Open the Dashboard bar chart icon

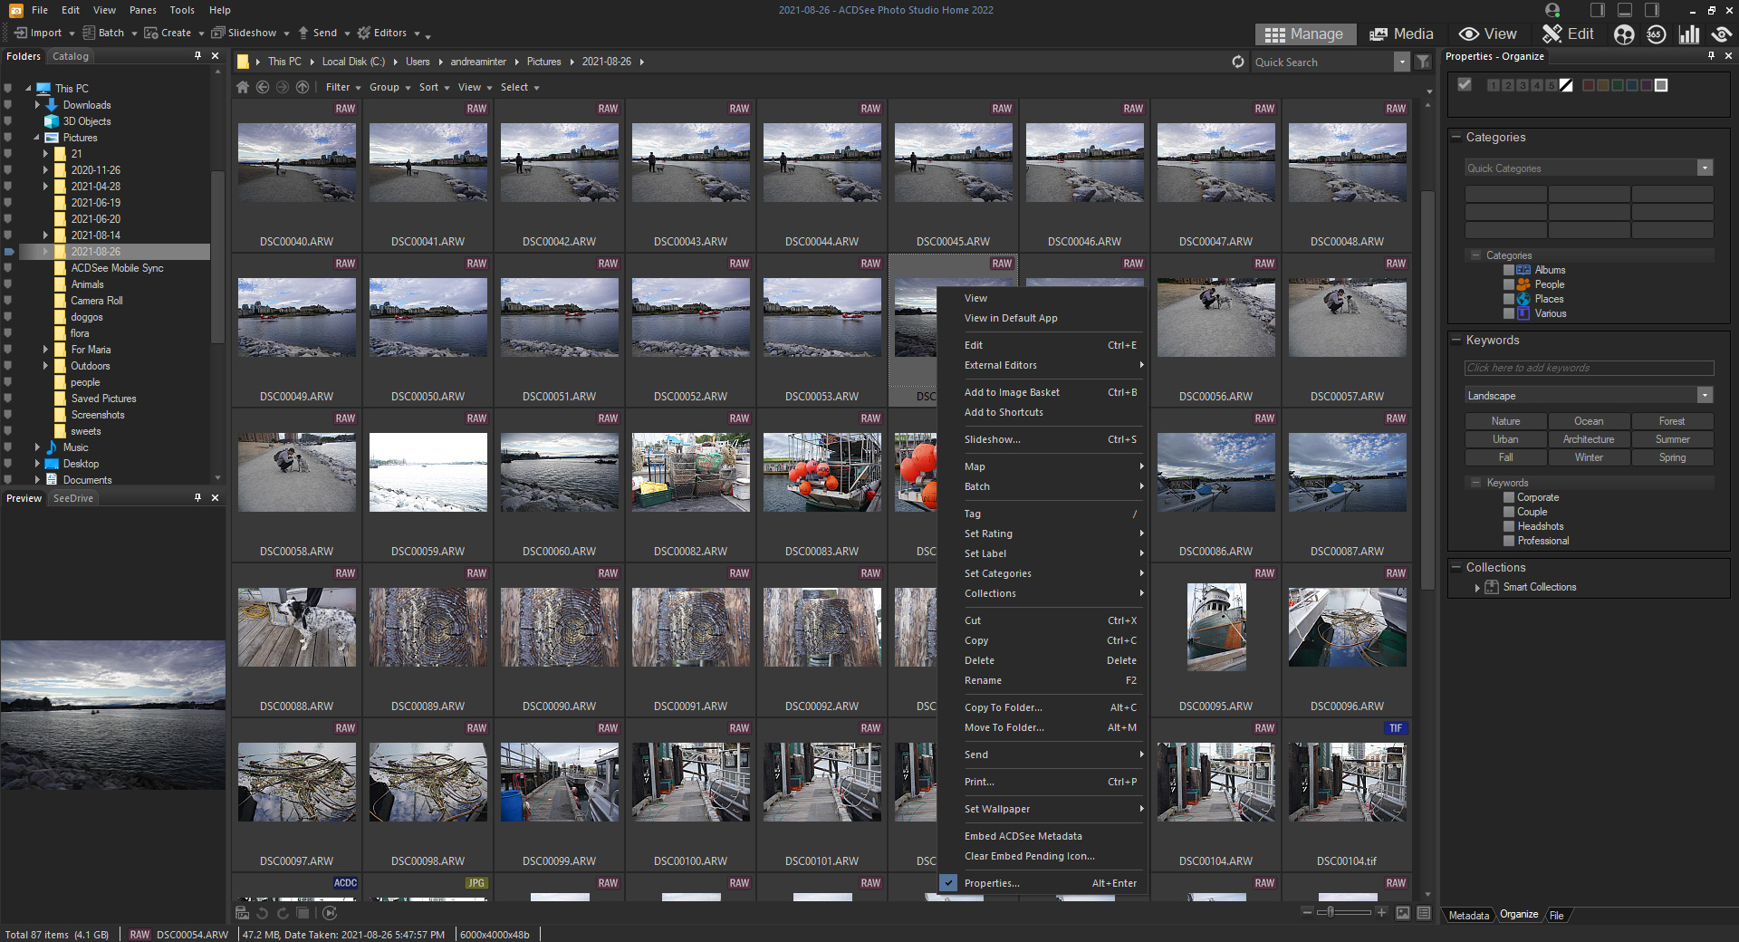[x=1688, y=34]
